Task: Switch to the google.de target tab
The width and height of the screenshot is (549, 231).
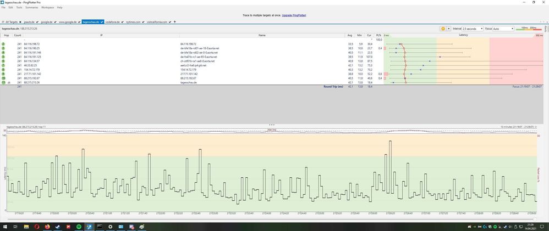Action: pos(47,22)
